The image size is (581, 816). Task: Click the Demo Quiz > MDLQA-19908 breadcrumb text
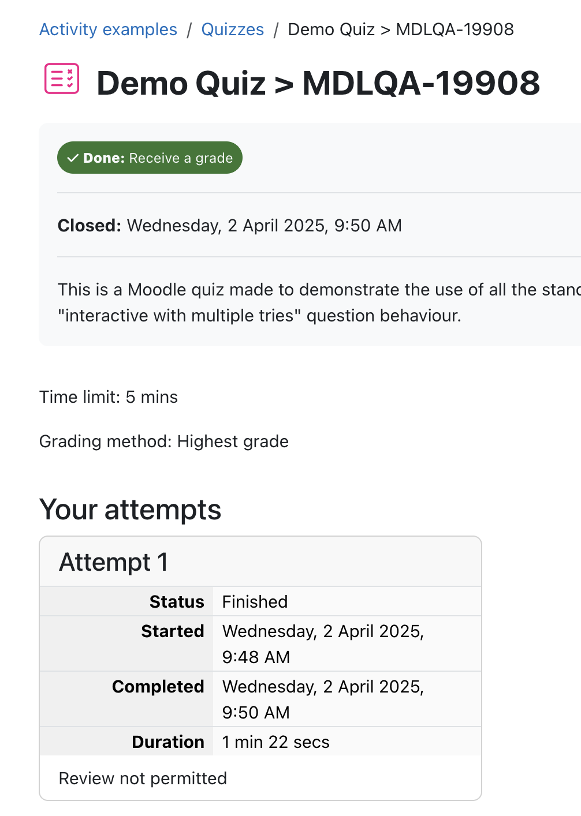pos(401,29)
